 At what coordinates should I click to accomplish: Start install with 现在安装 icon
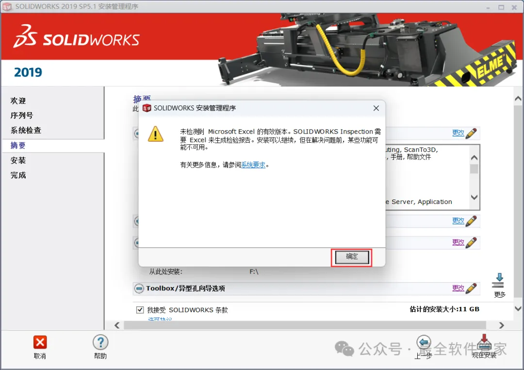click(x=484, y=342)
